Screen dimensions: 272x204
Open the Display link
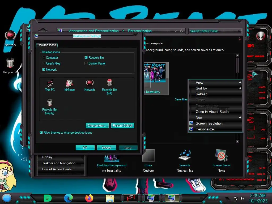47,157
